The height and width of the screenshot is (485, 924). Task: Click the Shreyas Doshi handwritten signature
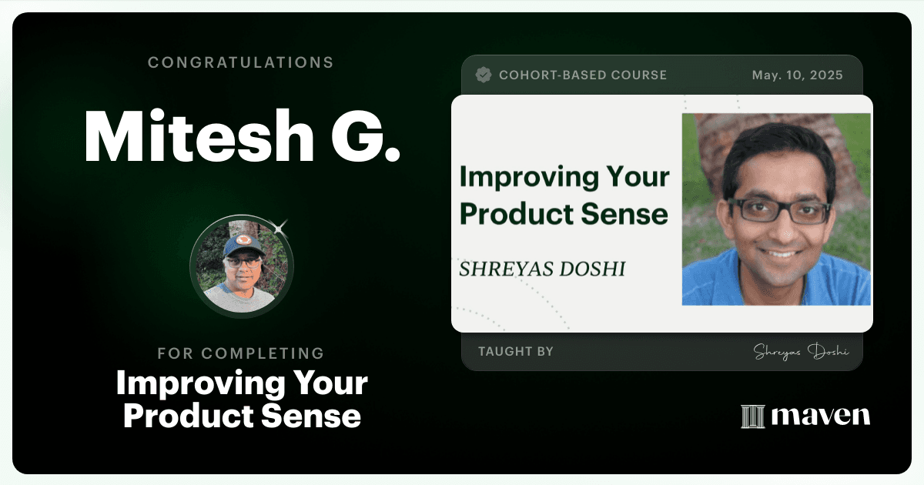pyautogui.click(x=801, y=352)
